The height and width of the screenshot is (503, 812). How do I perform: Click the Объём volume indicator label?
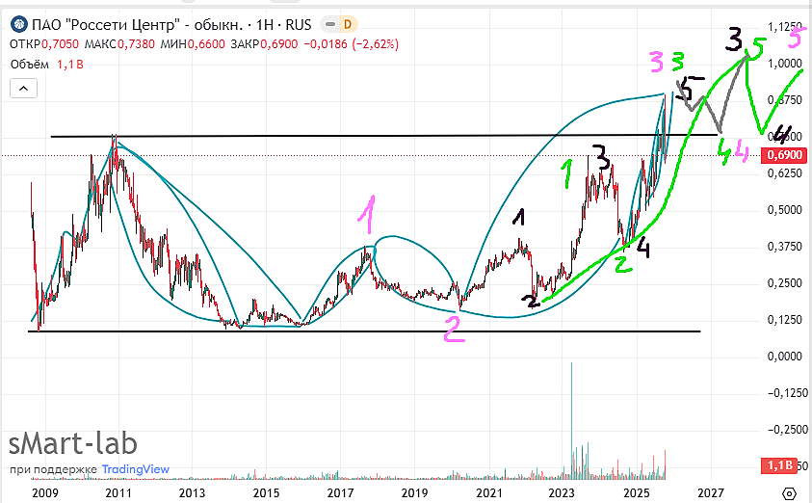click(x=30, y=66)
